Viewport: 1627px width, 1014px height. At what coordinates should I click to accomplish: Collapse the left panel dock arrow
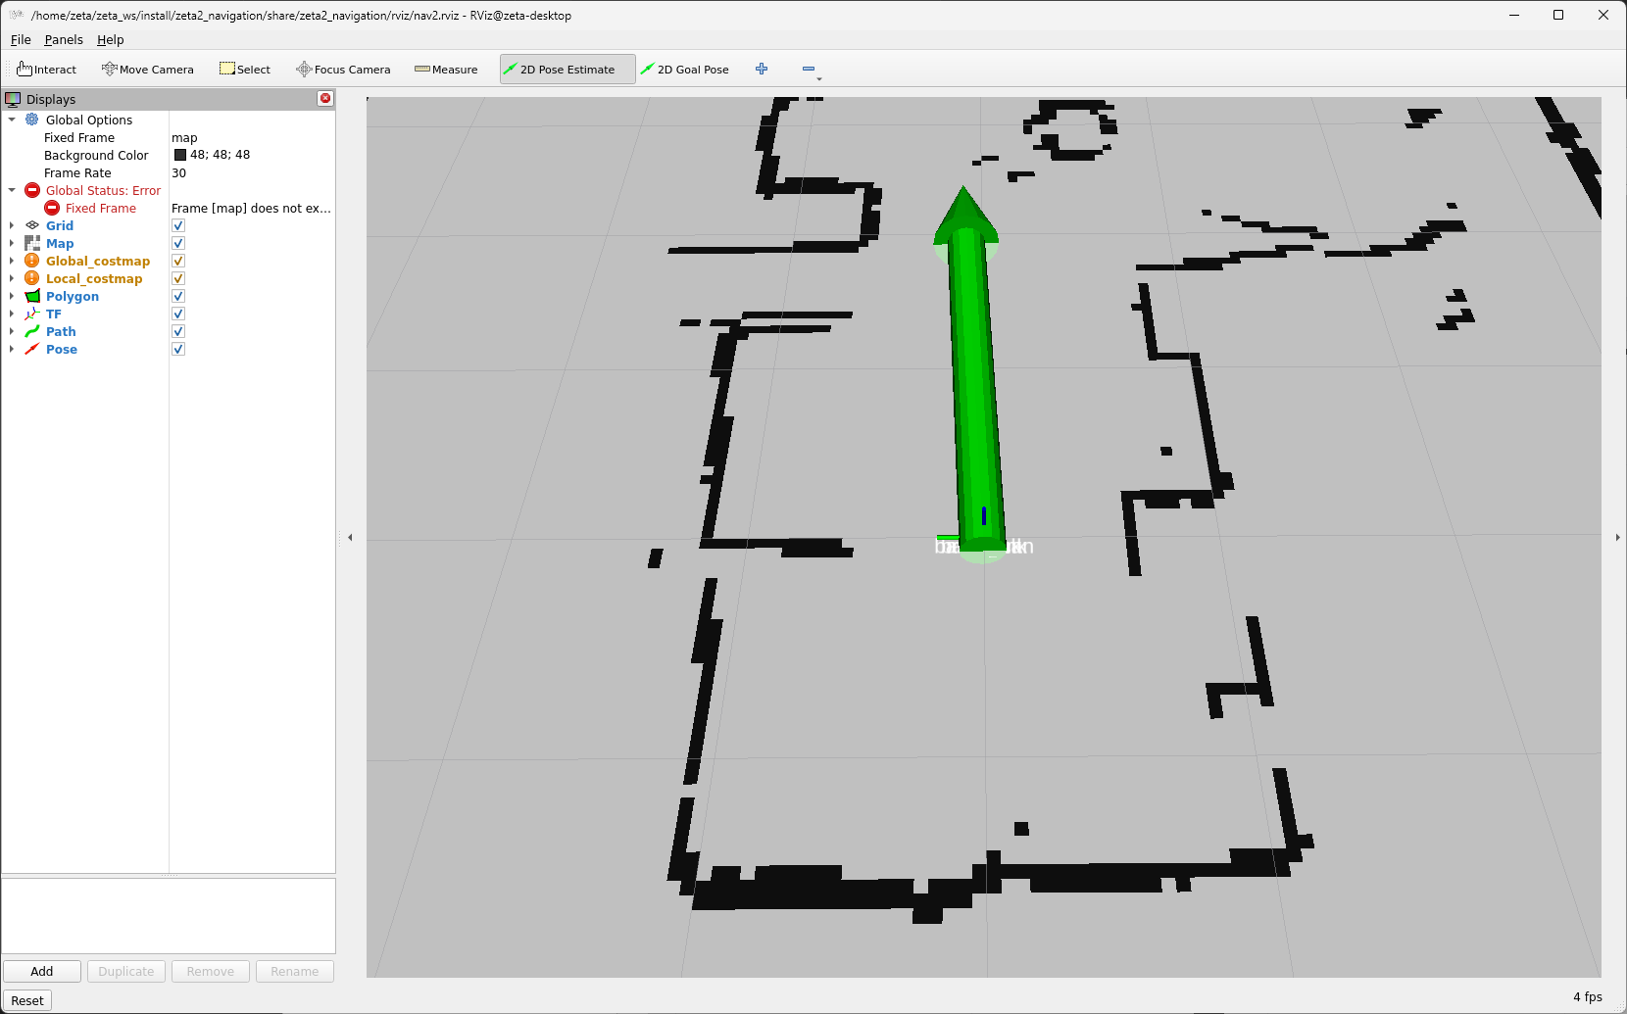coord(350,537)
